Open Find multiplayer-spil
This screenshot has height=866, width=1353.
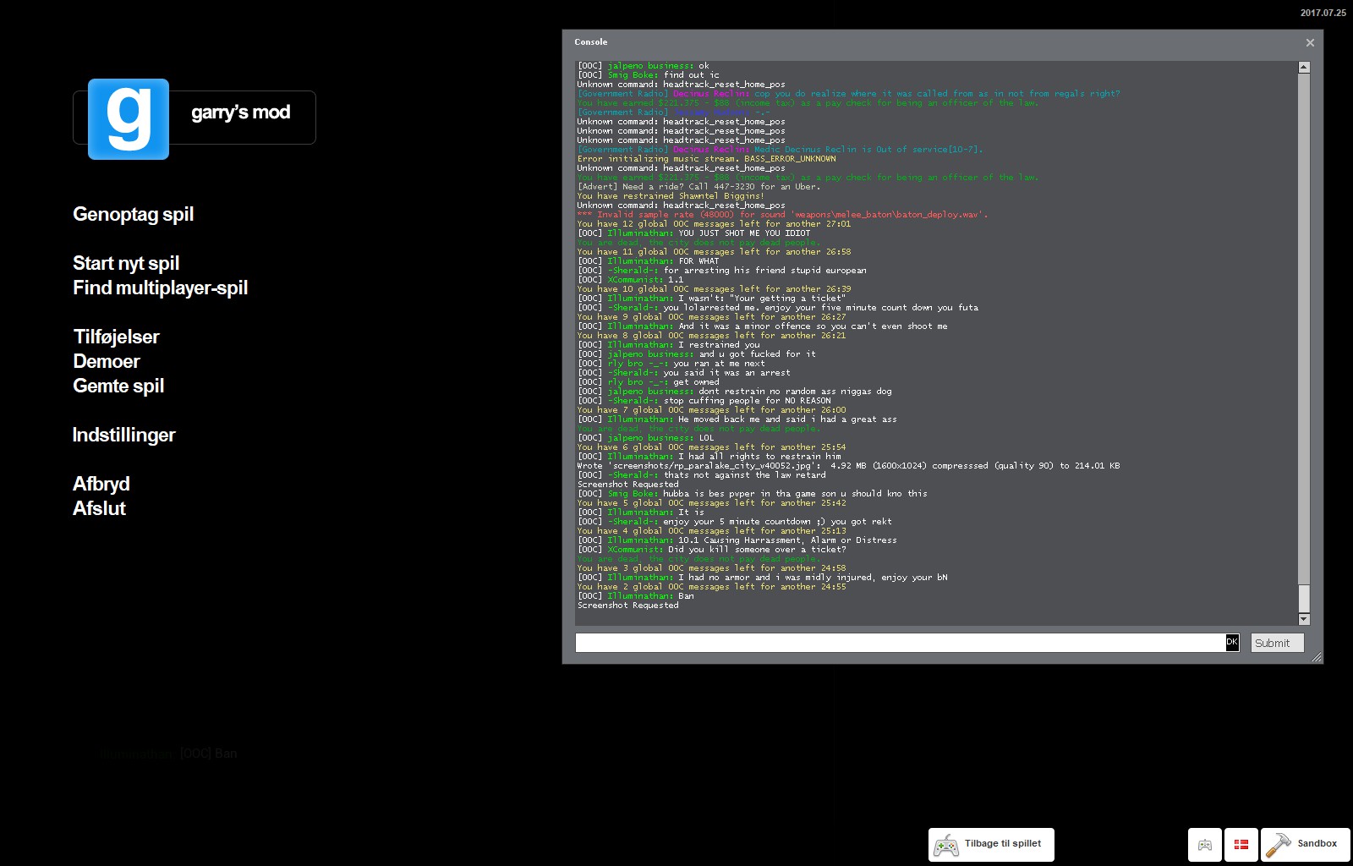160,288
